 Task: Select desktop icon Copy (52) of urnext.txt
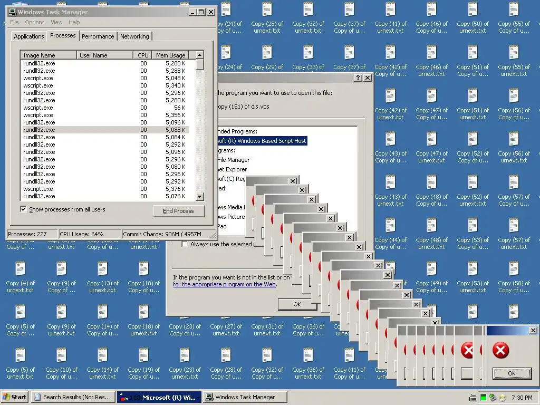tap(472, 190)
